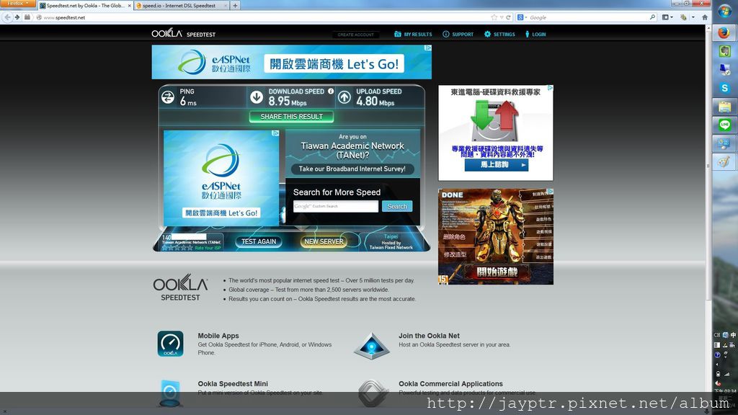
Task: Open Settings in the header
Action: click(499, 35)
